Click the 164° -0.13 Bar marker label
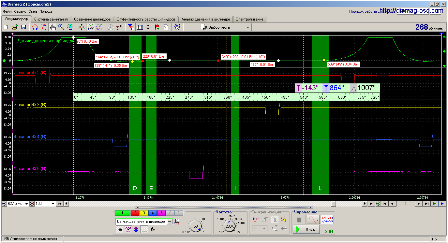Viewport: 448px width, 243px height. [118, 57]
